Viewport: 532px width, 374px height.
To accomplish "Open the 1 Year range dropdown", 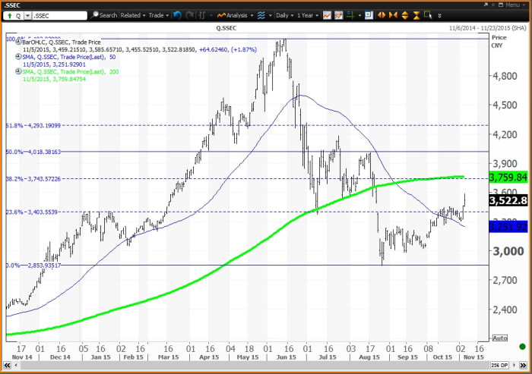I will tap(306, 14).
